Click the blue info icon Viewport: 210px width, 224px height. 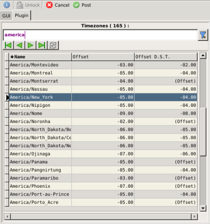point(7,5)
